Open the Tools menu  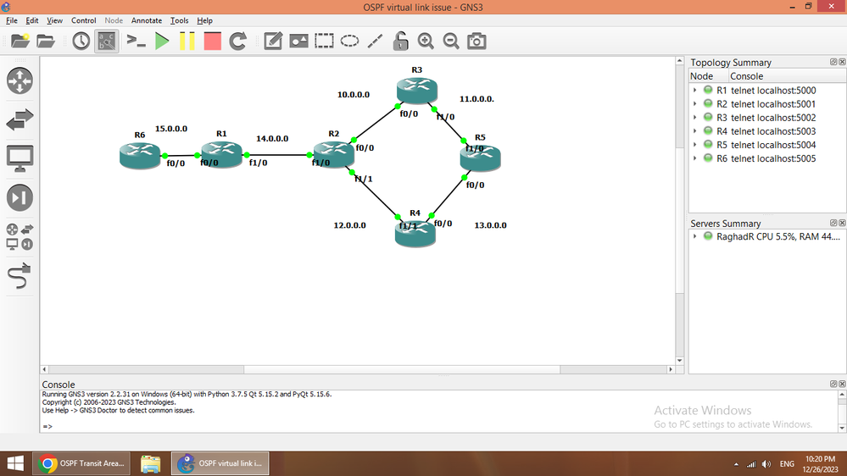pos(180,20)
